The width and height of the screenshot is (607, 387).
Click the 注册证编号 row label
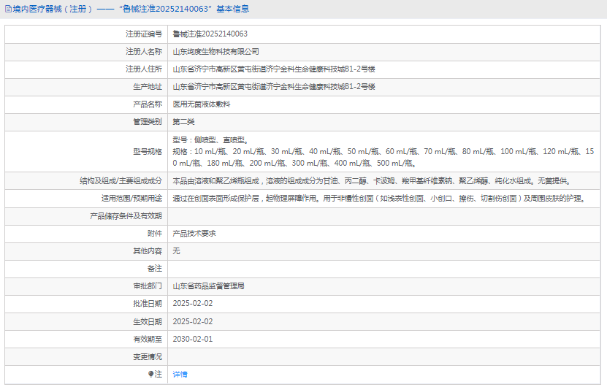click(x=144, y=34)
